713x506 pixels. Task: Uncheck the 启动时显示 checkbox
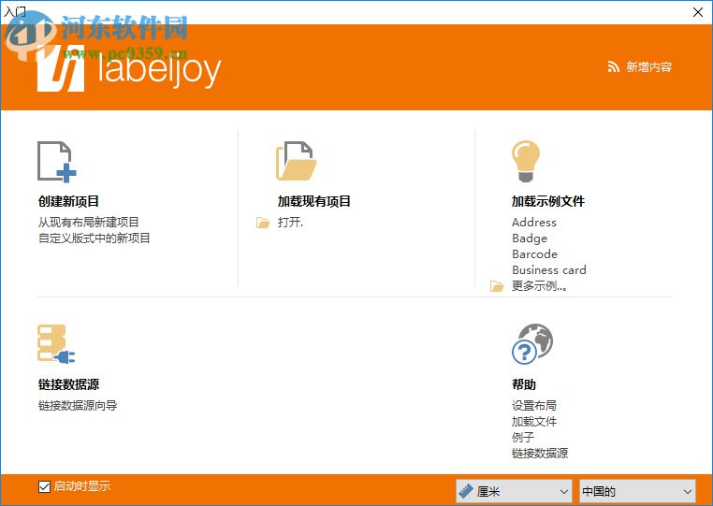tap(44, 486)
